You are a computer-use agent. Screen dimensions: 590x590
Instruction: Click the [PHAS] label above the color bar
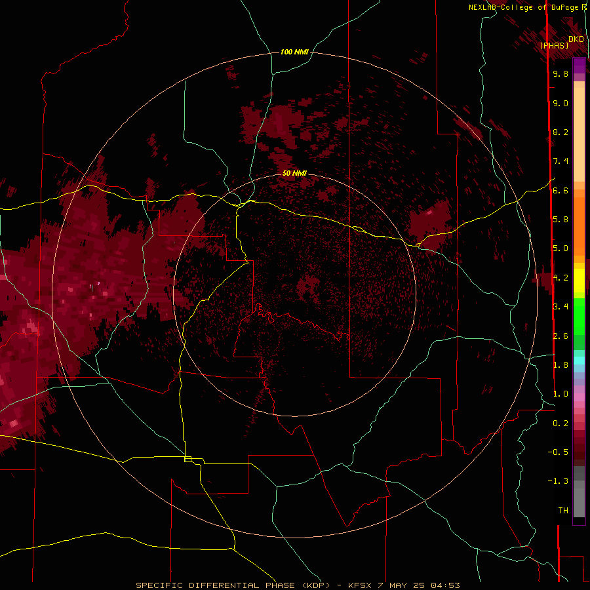pos(554,46)
